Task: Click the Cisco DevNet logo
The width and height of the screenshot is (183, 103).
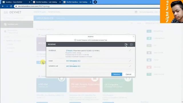Action: [x=12, y=12]
